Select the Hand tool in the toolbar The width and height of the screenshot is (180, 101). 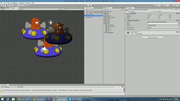[2, 6]
